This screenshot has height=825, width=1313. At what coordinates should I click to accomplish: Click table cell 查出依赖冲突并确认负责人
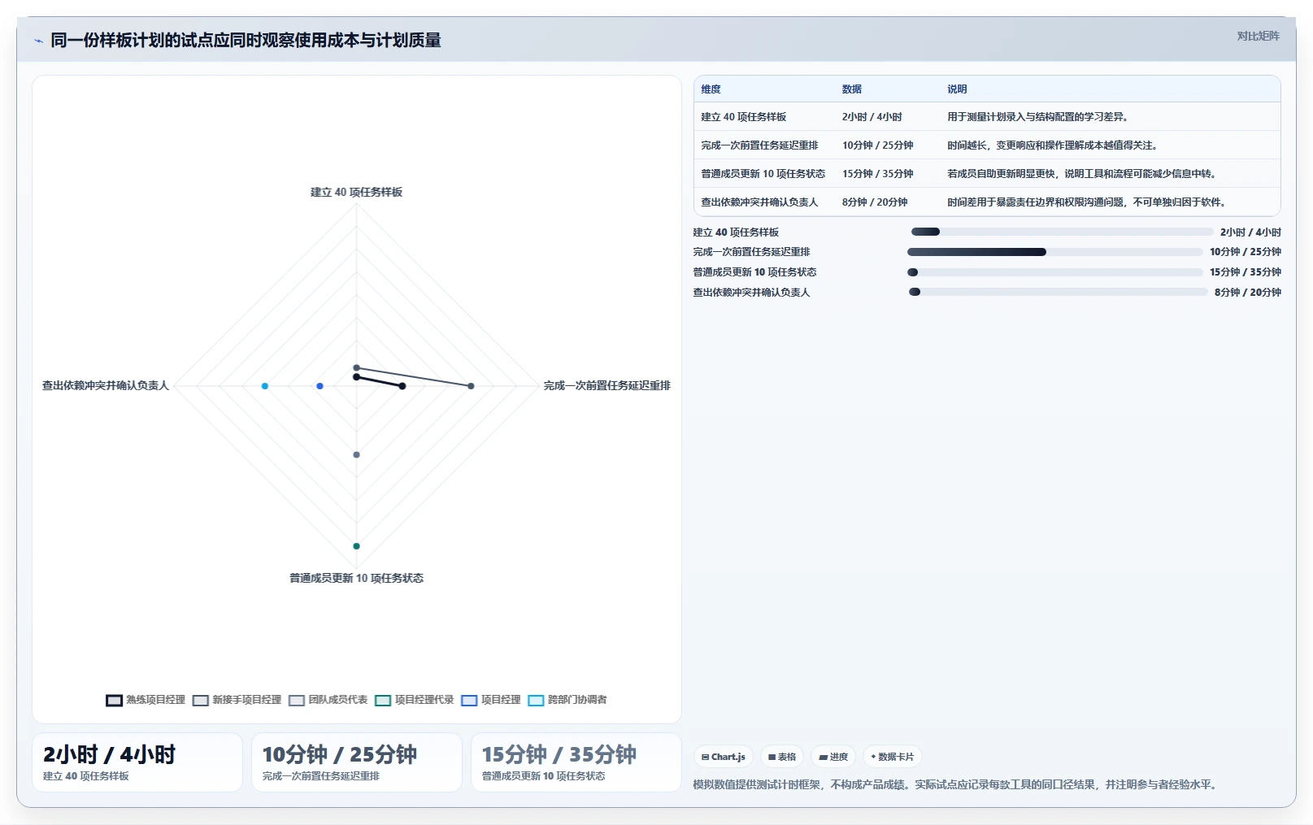pyautogui.click(x=759, y=202)
